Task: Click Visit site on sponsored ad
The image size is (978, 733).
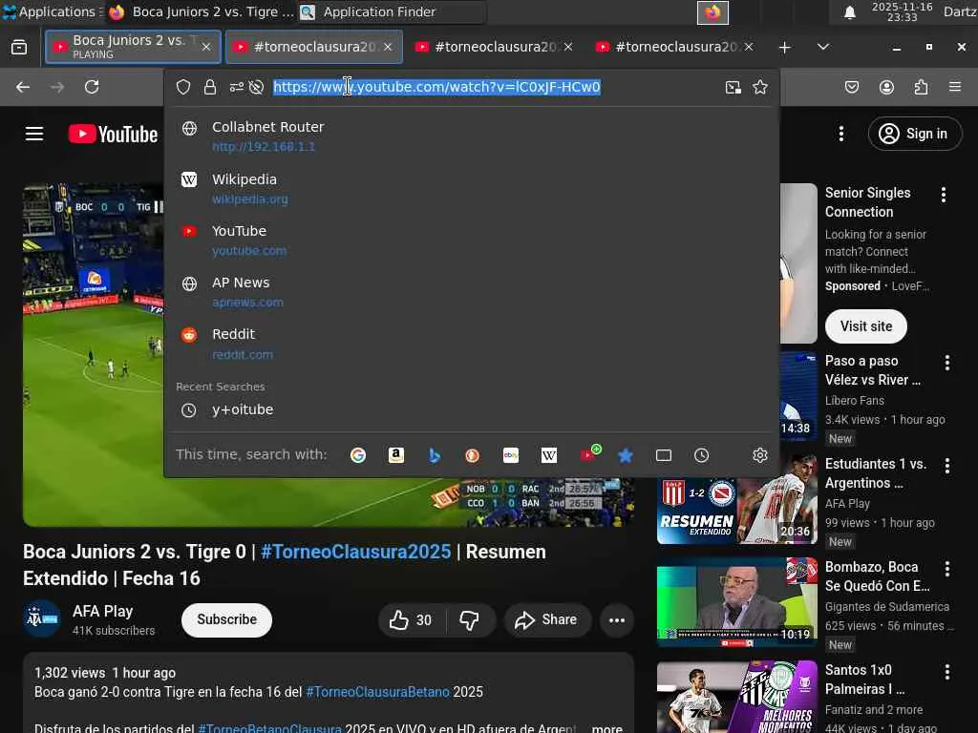Action: (865, 326)
